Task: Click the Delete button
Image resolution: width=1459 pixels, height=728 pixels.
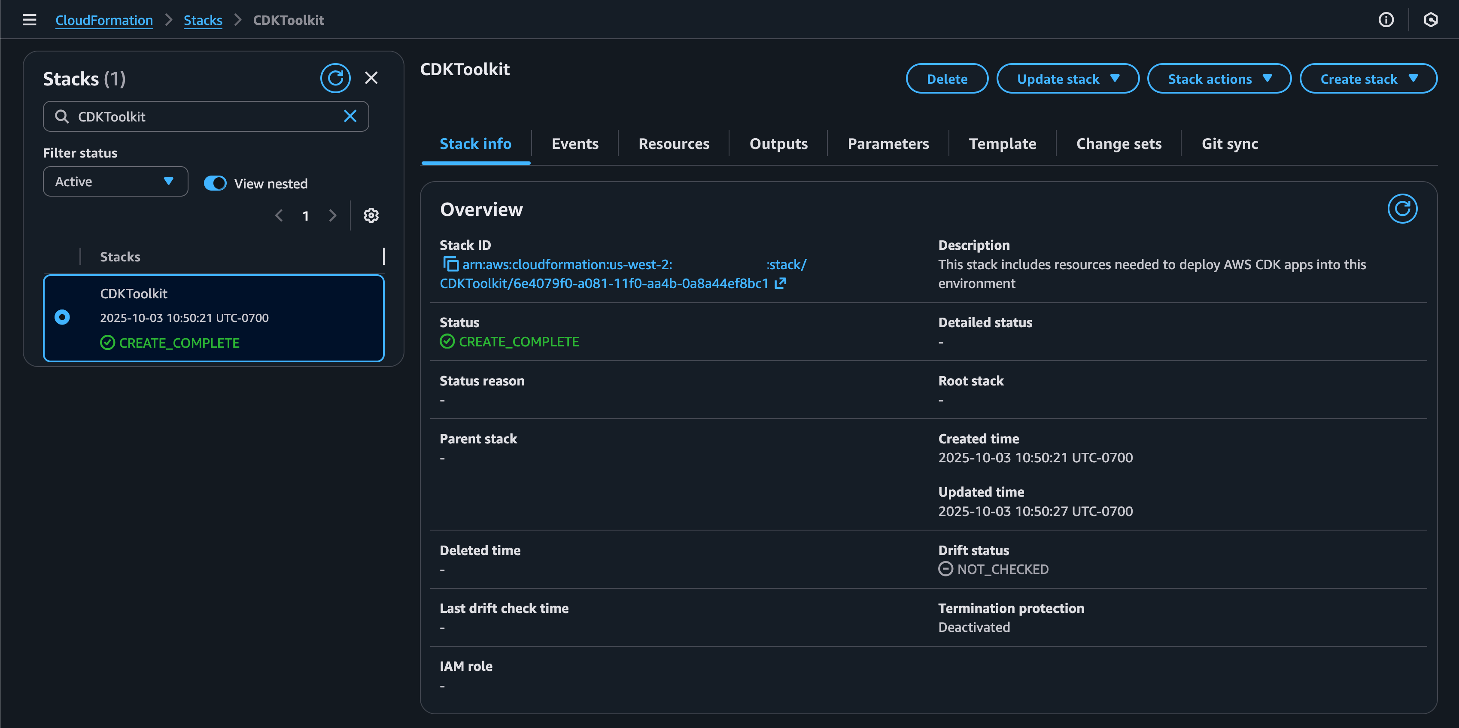Action: [x=946, y=78]
